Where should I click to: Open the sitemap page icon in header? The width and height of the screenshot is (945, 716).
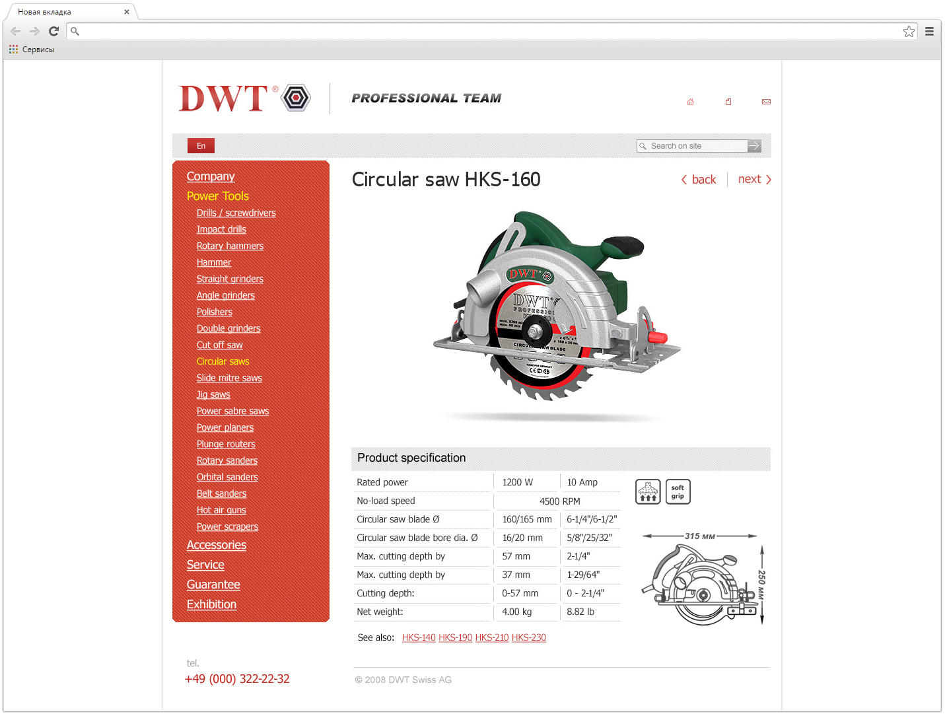point(728,102)
